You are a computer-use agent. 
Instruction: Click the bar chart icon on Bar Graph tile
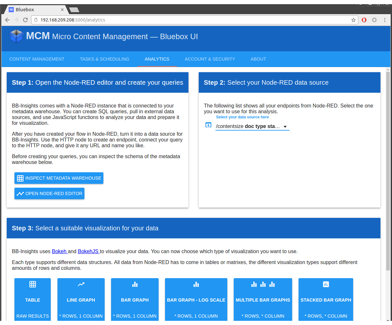tap(135, 284)
